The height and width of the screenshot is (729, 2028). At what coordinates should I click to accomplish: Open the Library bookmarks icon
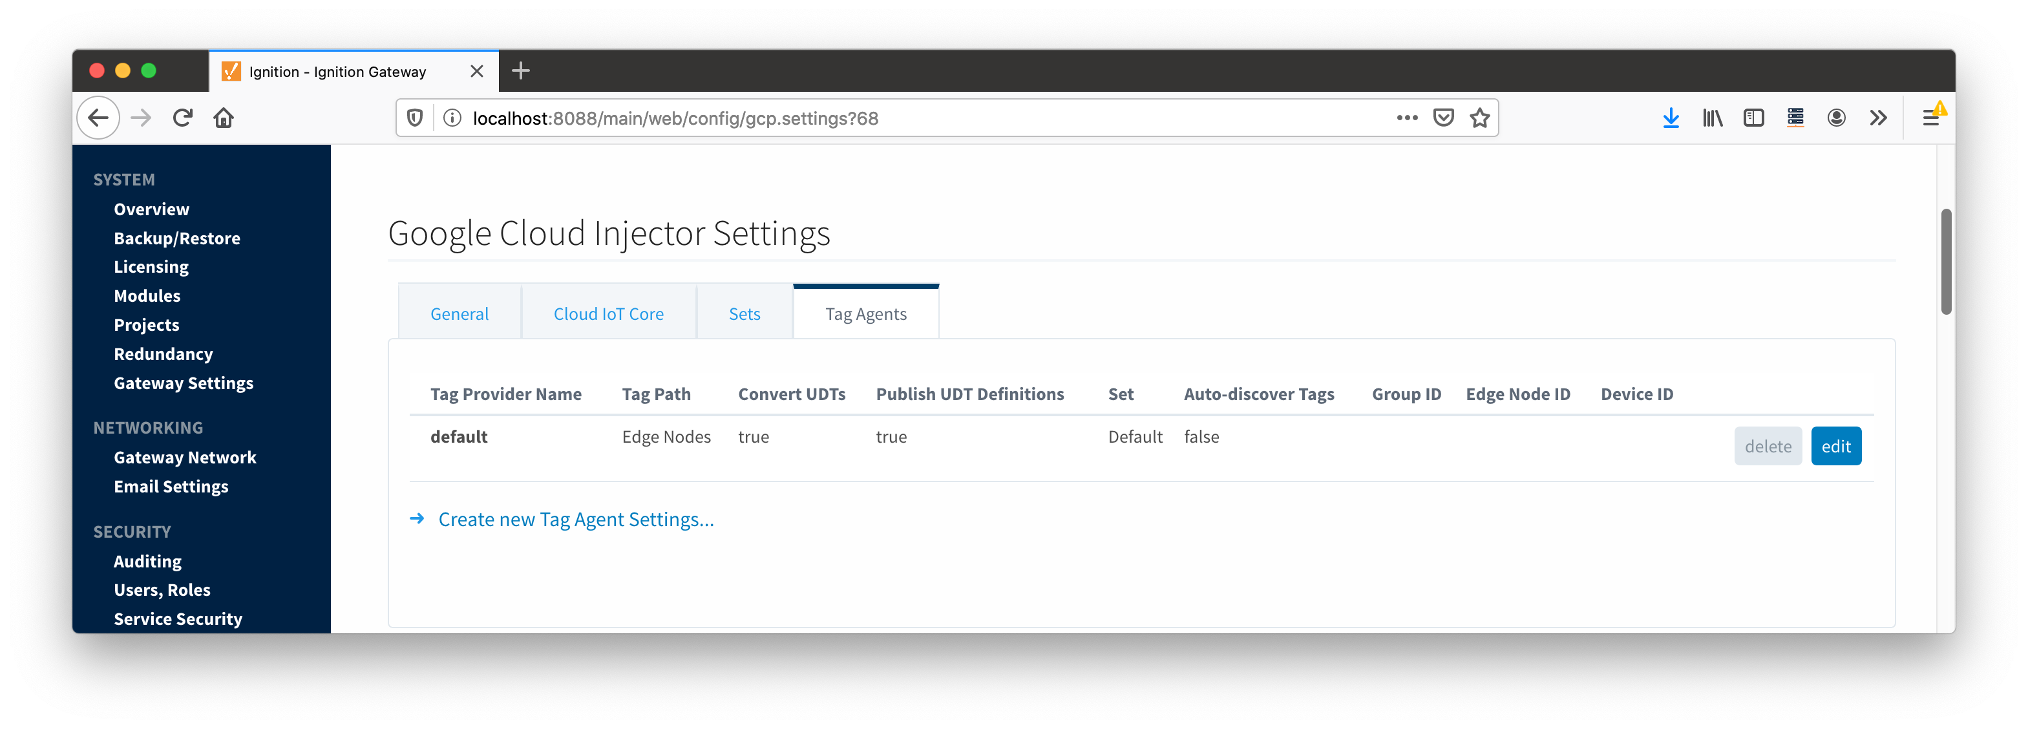pos(1713,118)
